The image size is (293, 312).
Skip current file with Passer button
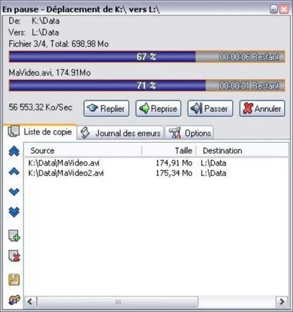coord(210,109)
